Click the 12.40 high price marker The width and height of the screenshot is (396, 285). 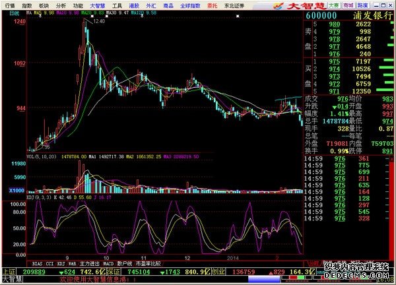click(99, 21)
